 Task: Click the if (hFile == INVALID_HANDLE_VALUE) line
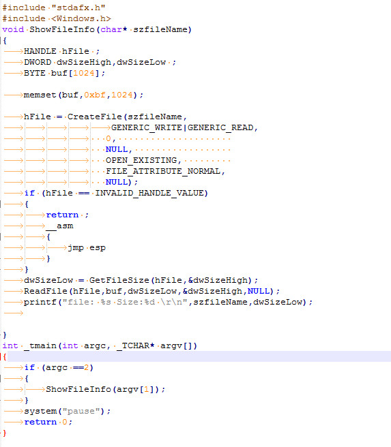click(x=116, y=193)
